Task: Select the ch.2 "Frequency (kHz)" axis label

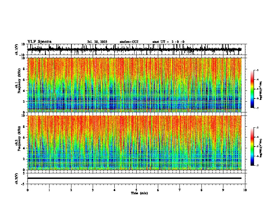Action: click(x=19, y=139)
